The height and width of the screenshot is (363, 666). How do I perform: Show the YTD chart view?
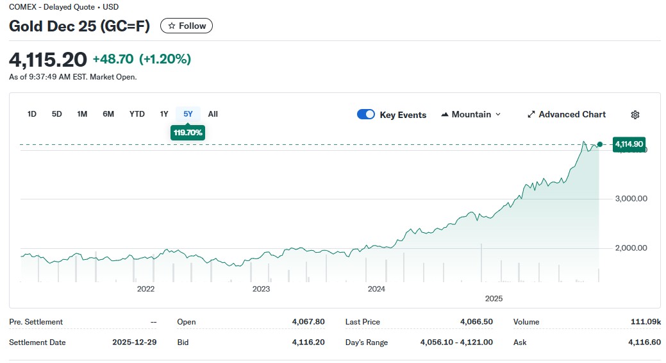coord(137,114)
